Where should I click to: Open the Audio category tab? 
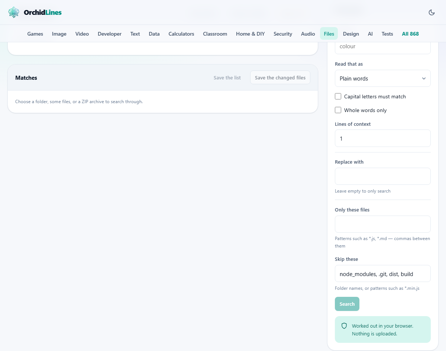308,34
